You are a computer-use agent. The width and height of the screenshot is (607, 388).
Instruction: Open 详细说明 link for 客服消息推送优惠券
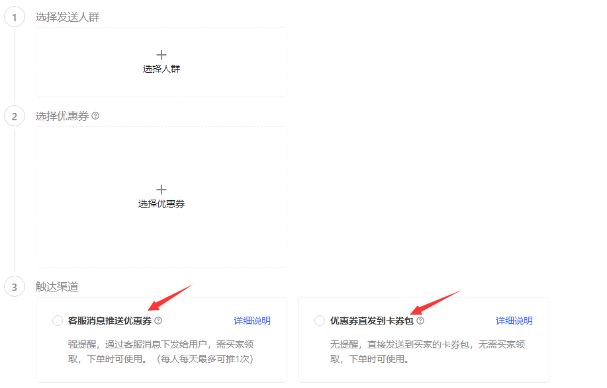(x=252, y=321)
